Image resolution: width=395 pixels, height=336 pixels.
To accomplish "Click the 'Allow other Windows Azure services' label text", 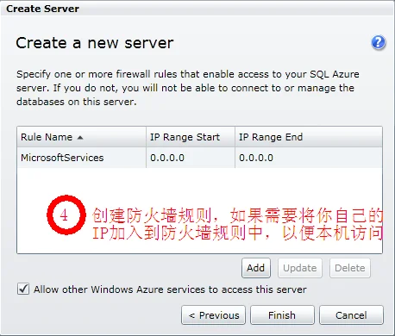I will pos(170,289).
